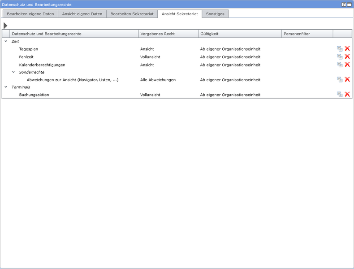Screen dimensions: 354x269
Task: Go to the Bearbeiten Sekretariat tab
Action: tap(132, 14)
